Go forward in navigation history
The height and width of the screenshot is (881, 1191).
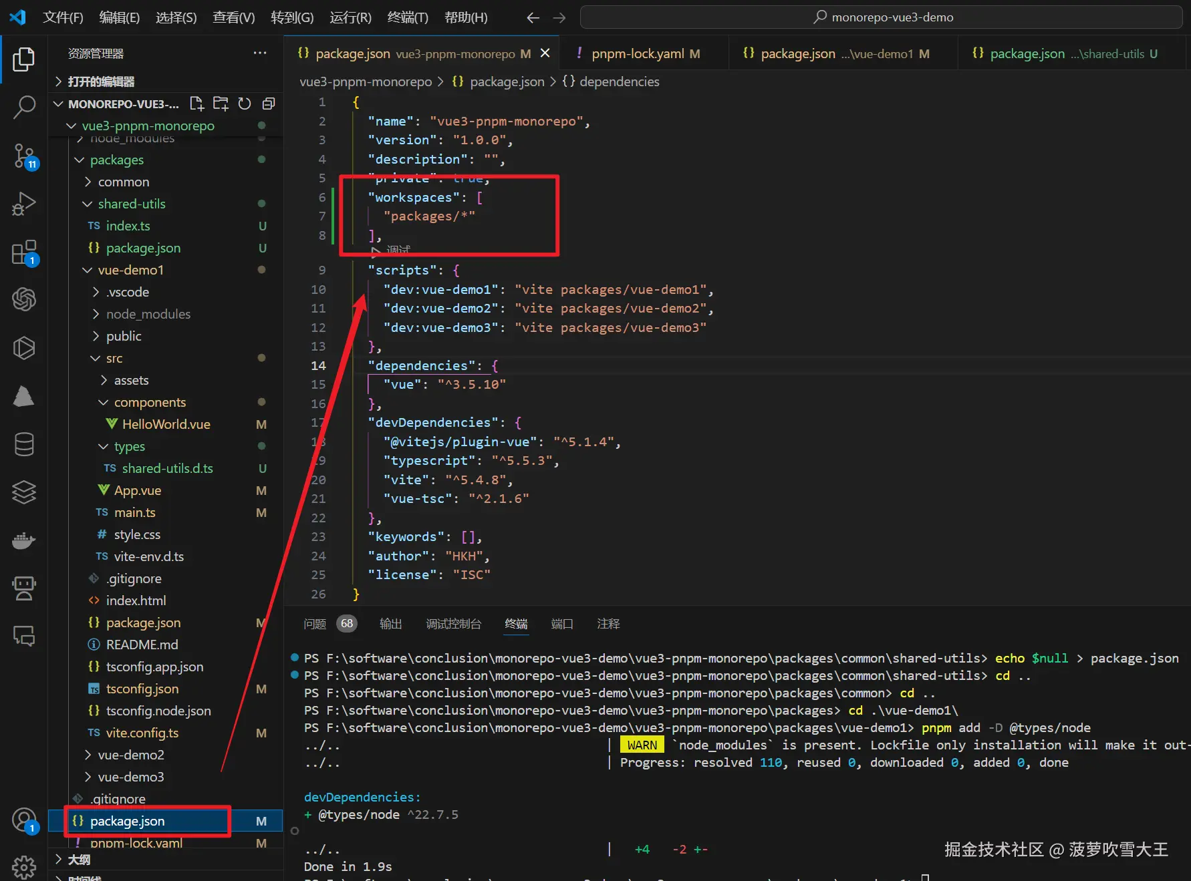[559, 17]
